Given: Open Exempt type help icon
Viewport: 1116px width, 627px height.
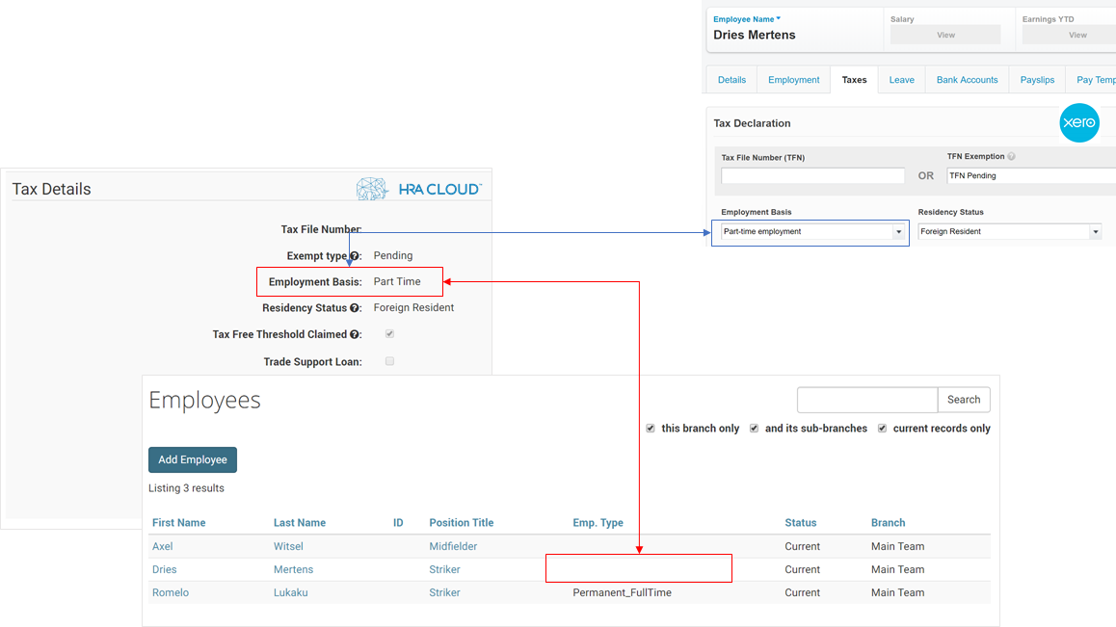Looking at the screenshot, I should (355, 255).
